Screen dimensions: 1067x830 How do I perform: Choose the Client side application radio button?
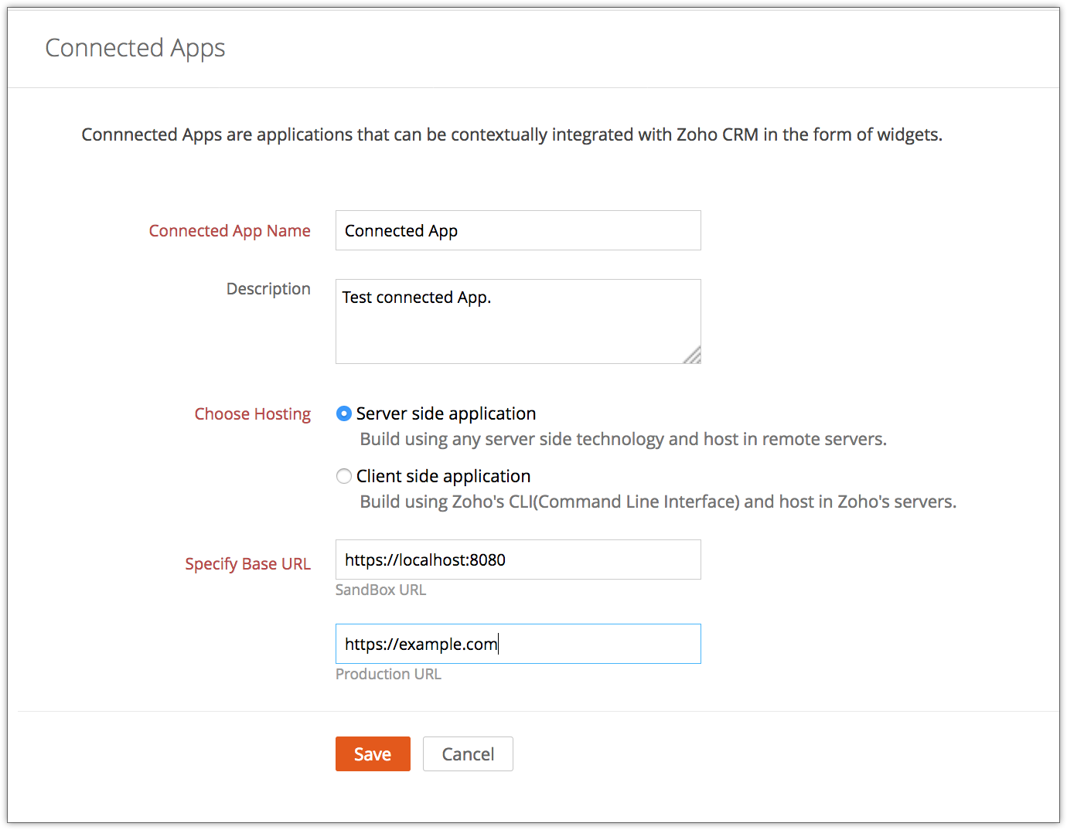(x=344, y=476)
